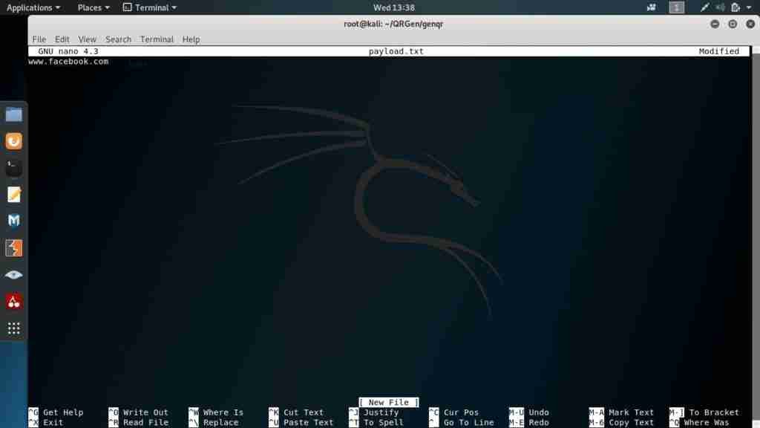Click the Copy Text shortcut label

631,422
